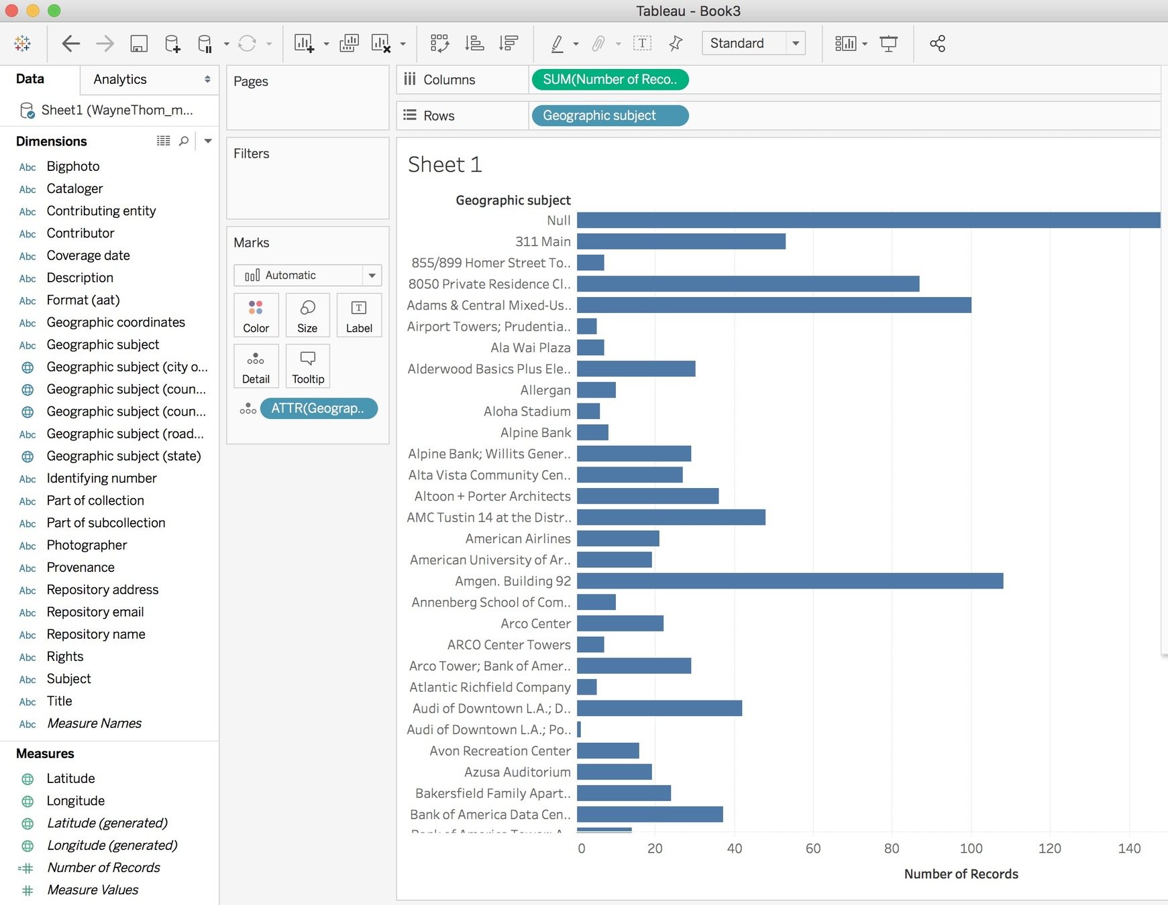Open the Size marks card
1168x905 pixels.
(307, 315)
